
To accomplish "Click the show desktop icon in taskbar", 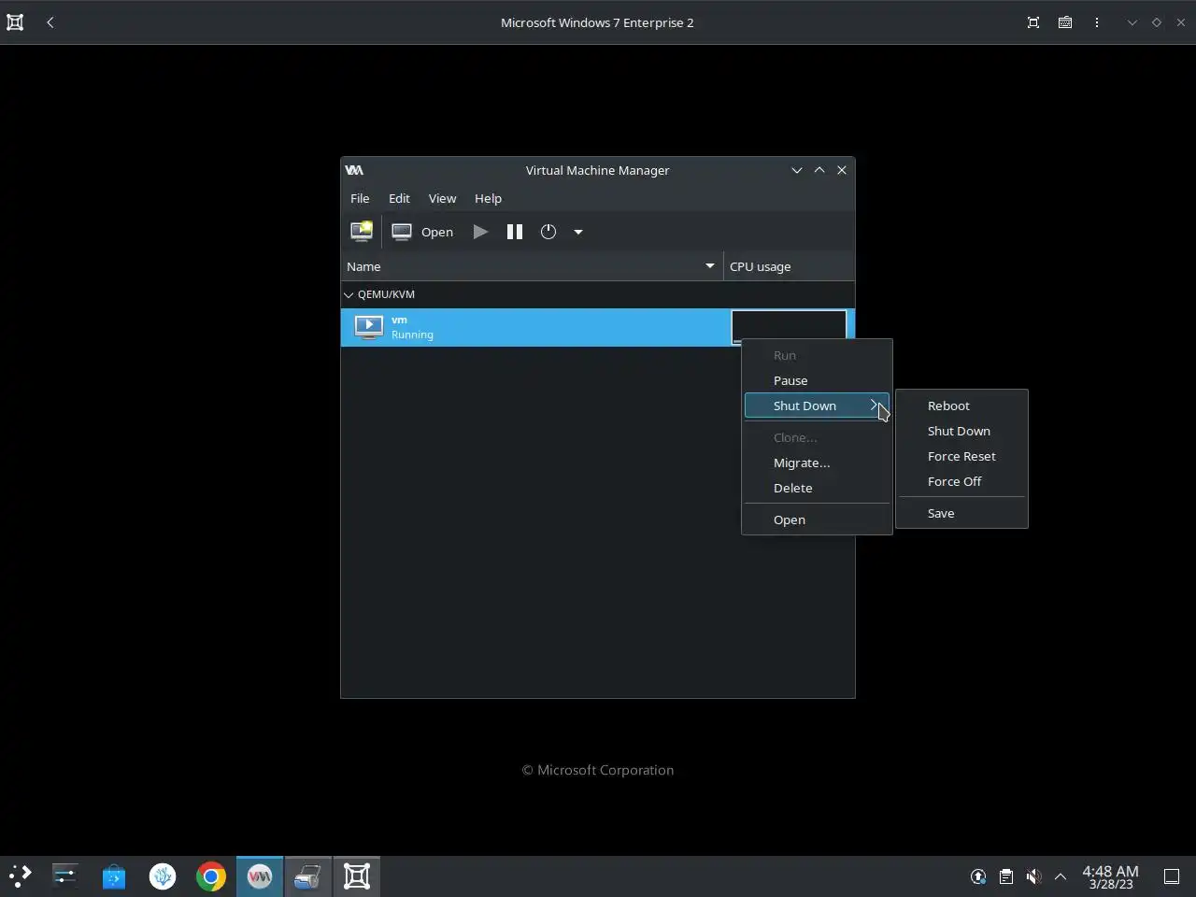I will point(1172,876).
